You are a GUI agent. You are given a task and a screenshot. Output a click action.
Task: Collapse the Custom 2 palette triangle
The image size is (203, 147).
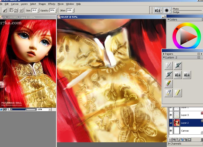click(164, 57)
